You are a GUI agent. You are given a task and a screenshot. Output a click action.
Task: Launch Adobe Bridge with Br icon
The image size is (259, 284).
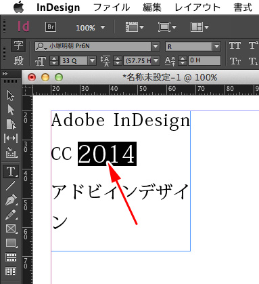point(51,27)
